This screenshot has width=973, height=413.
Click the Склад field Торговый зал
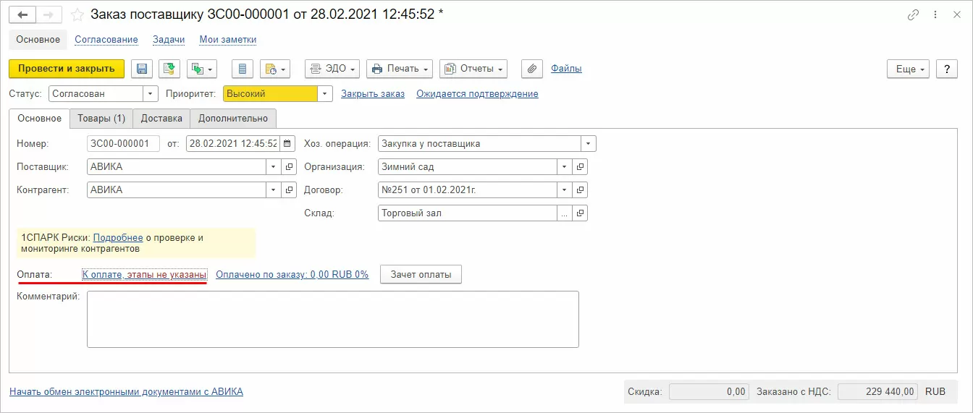[467, 213]
